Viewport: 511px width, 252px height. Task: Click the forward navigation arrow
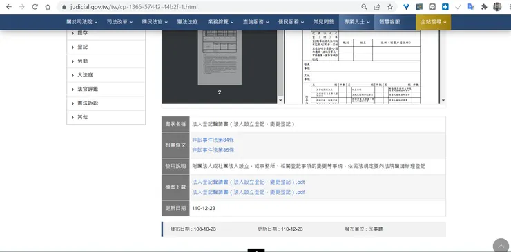point(22,7)
